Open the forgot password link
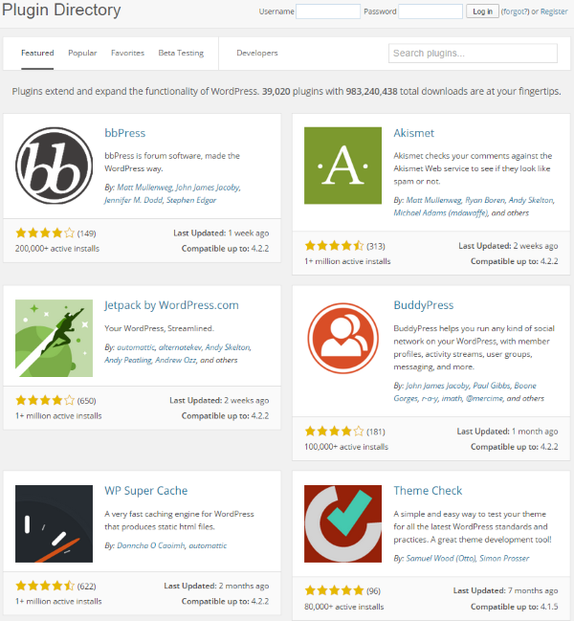This screenshot has width=574, height=621. pos(515,11)
